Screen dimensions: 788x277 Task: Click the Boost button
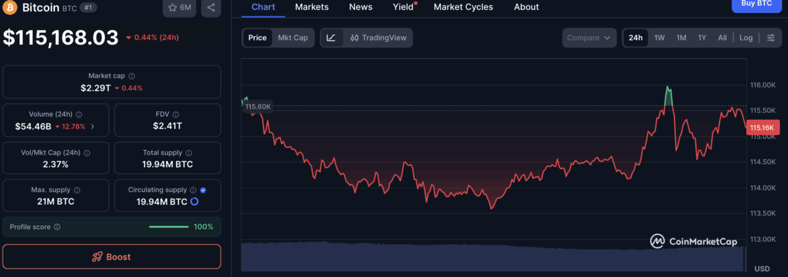112,257
